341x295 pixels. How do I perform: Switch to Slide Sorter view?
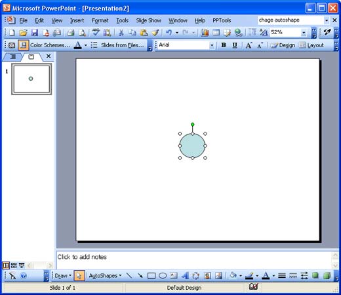pos(14,265)
